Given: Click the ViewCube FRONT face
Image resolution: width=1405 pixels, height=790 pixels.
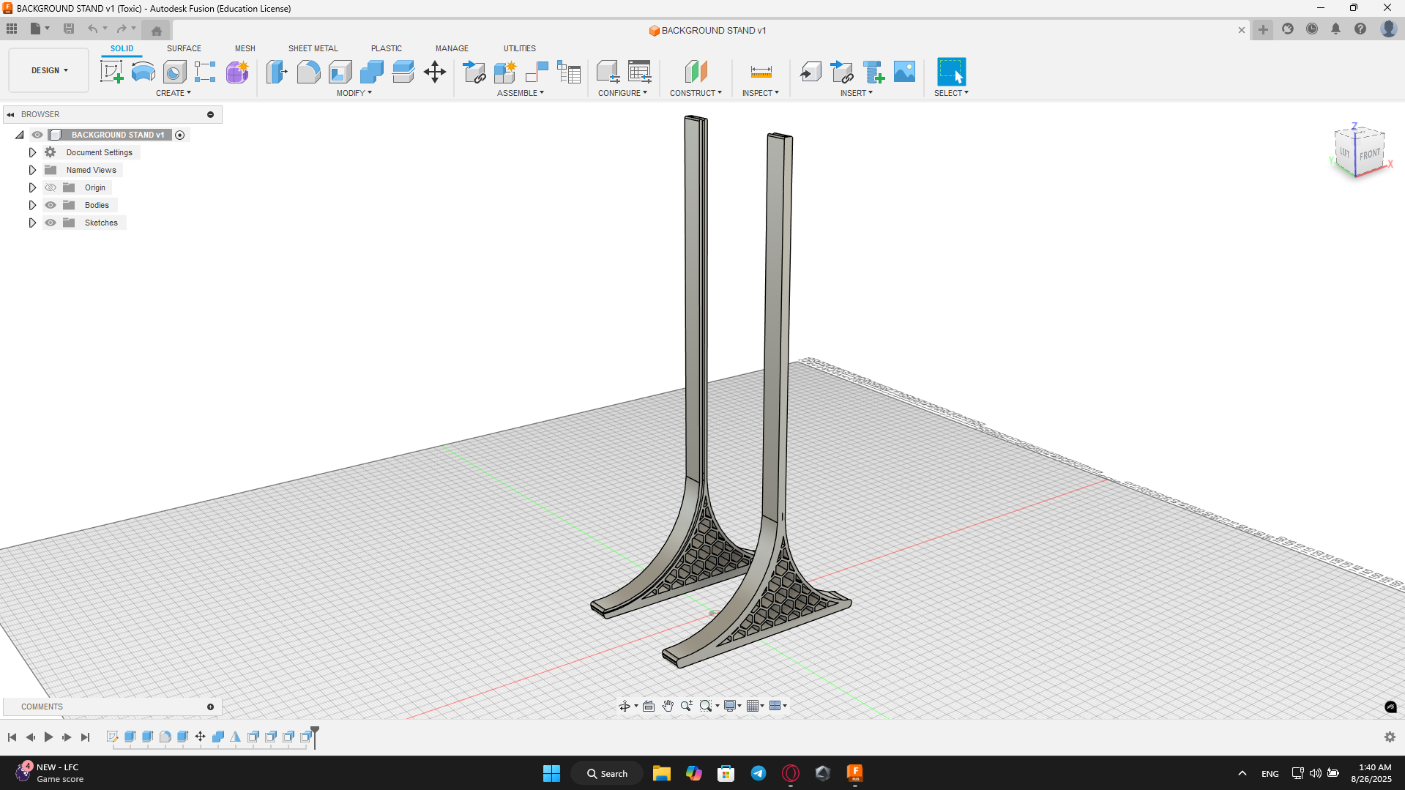Looking at the screenshot, I should [x=1369, y=154].
